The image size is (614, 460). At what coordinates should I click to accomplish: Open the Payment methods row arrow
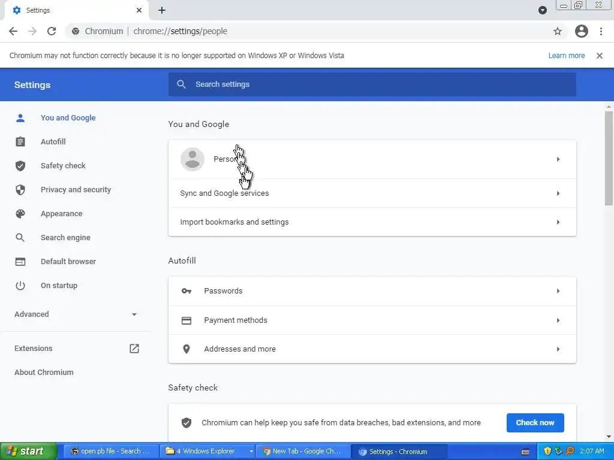click(x=558, y=320)
